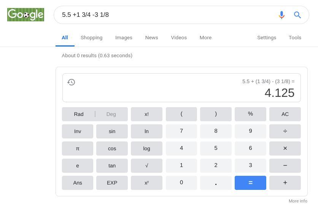Screen dimensions: 318x204
Task: Expand the More search categories menu
Action: tap(205, 37)
